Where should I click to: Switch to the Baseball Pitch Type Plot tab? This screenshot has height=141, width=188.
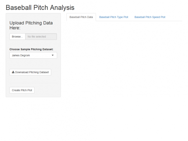pos(114,17)
